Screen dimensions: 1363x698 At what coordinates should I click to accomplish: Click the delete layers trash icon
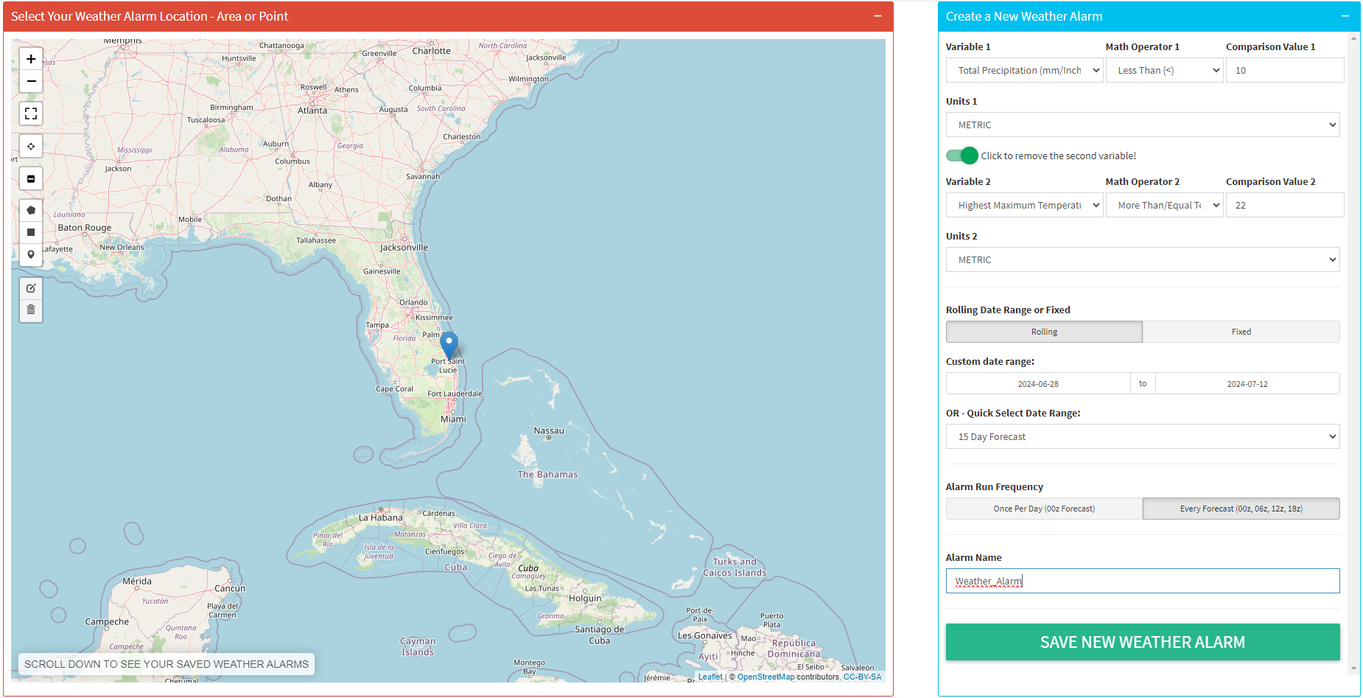click(x=31, y=310)
